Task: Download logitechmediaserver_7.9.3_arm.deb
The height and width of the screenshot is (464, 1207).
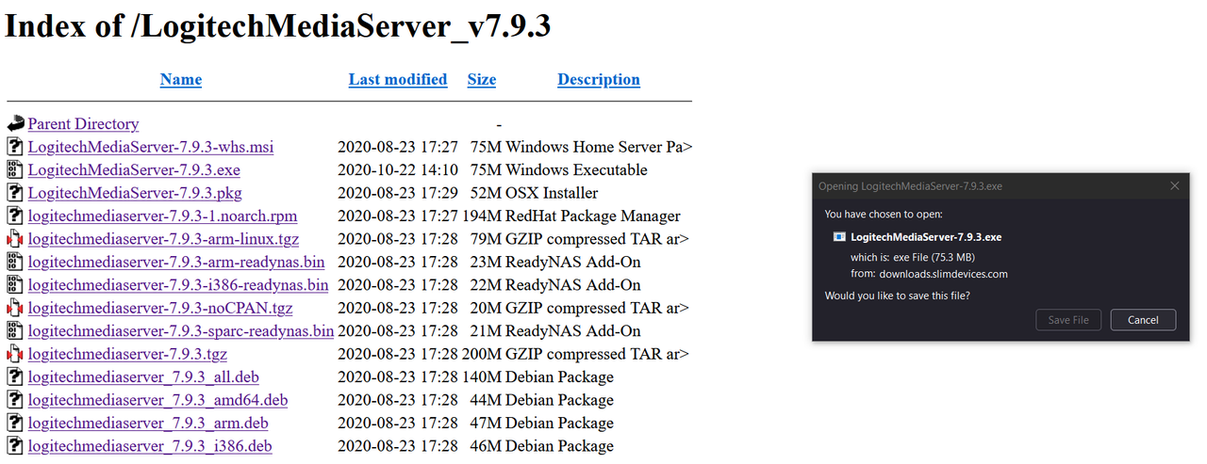Action: tap(148, 423)
